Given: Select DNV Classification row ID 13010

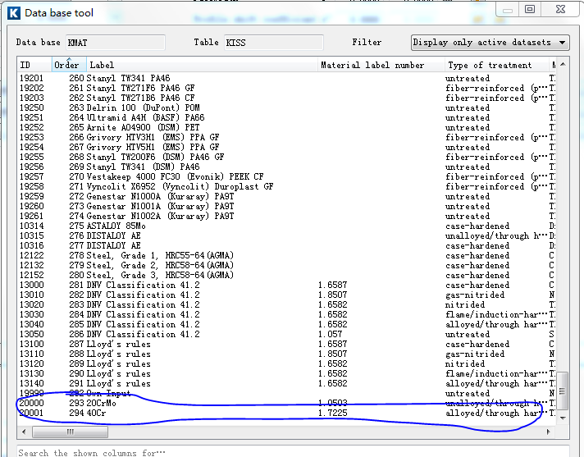Looking at the screenshot, I should 287,295.
